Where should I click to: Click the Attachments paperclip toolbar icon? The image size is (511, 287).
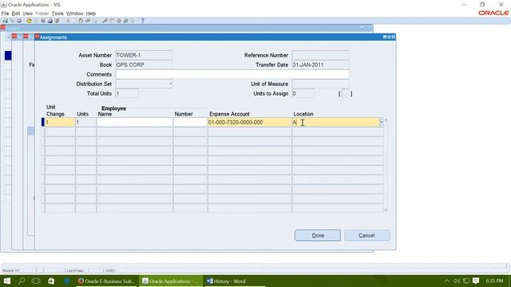pyautogui.click(x=125, y=21)
